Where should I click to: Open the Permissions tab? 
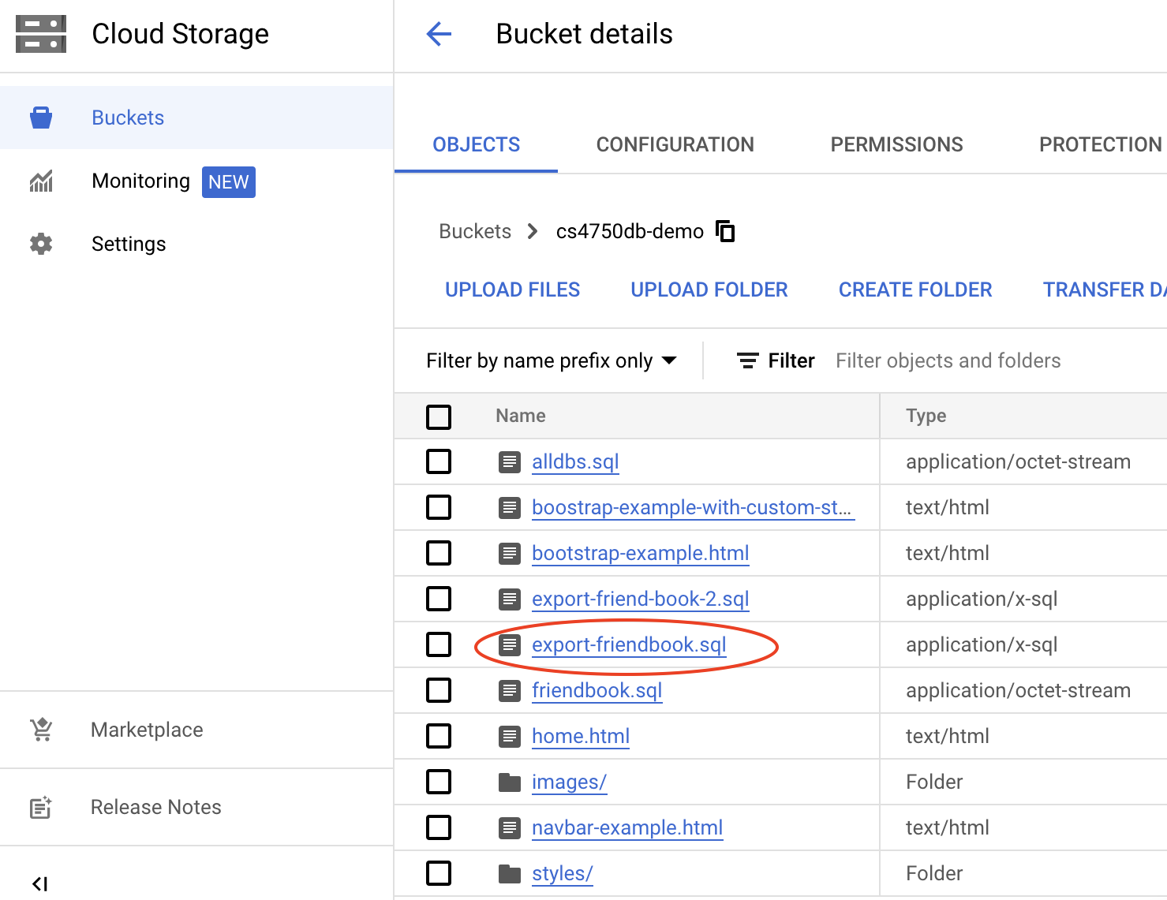tap(896, 144)
